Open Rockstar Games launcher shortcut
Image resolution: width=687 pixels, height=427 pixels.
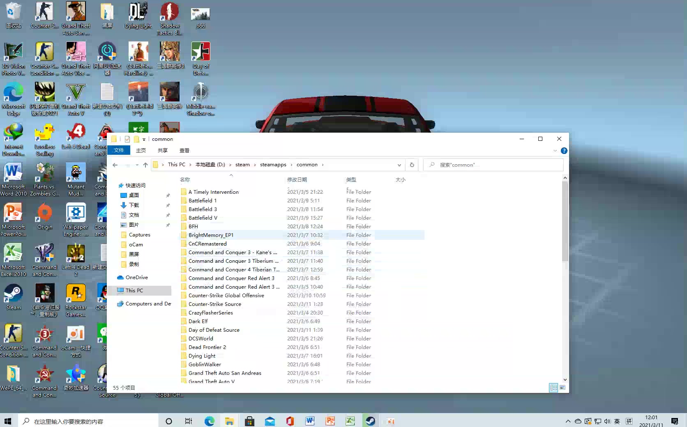(x=76, y=300)
